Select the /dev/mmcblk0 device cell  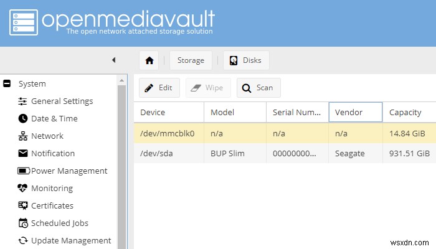(x=169, y=133)
